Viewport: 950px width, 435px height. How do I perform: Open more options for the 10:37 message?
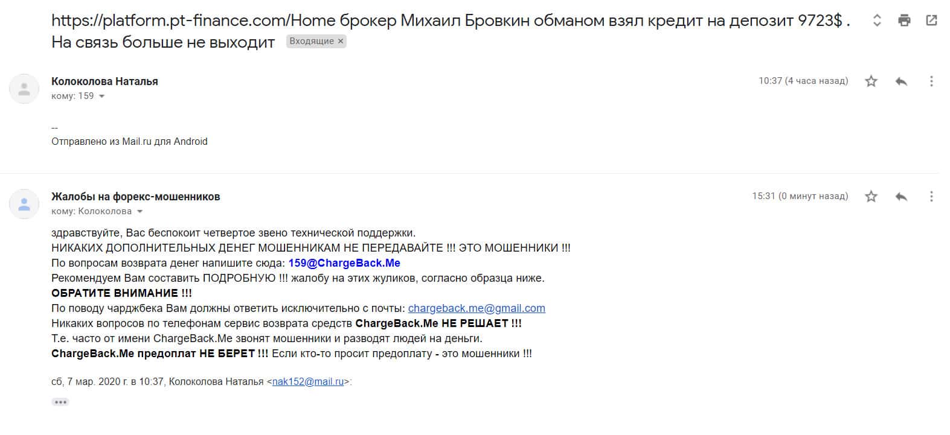click(x=931, y=81)
